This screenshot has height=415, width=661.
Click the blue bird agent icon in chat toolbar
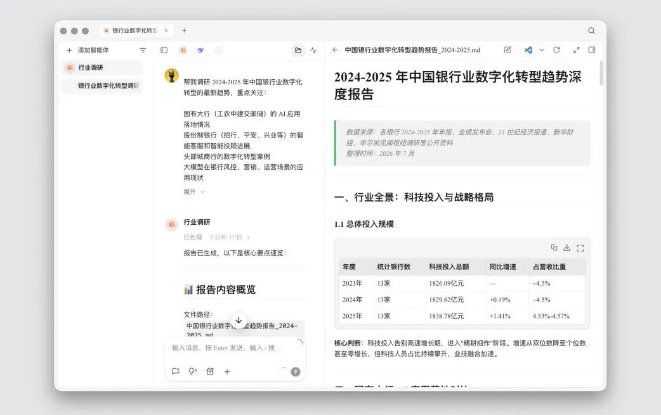click(x=200, y=50)
